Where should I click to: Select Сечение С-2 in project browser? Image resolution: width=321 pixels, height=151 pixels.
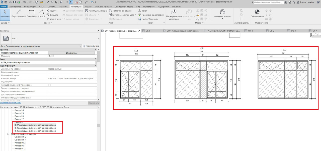[20, 137]
